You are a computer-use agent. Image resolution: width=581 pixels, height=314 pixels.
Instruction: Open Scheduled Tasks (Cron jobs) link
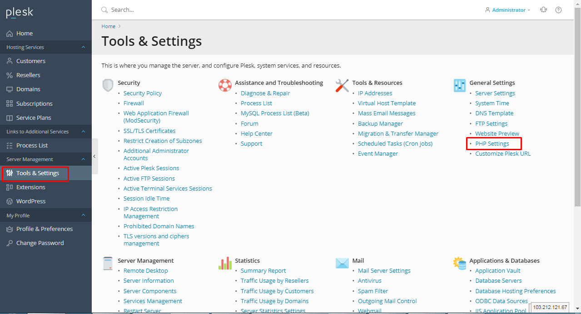pos(395,144)
